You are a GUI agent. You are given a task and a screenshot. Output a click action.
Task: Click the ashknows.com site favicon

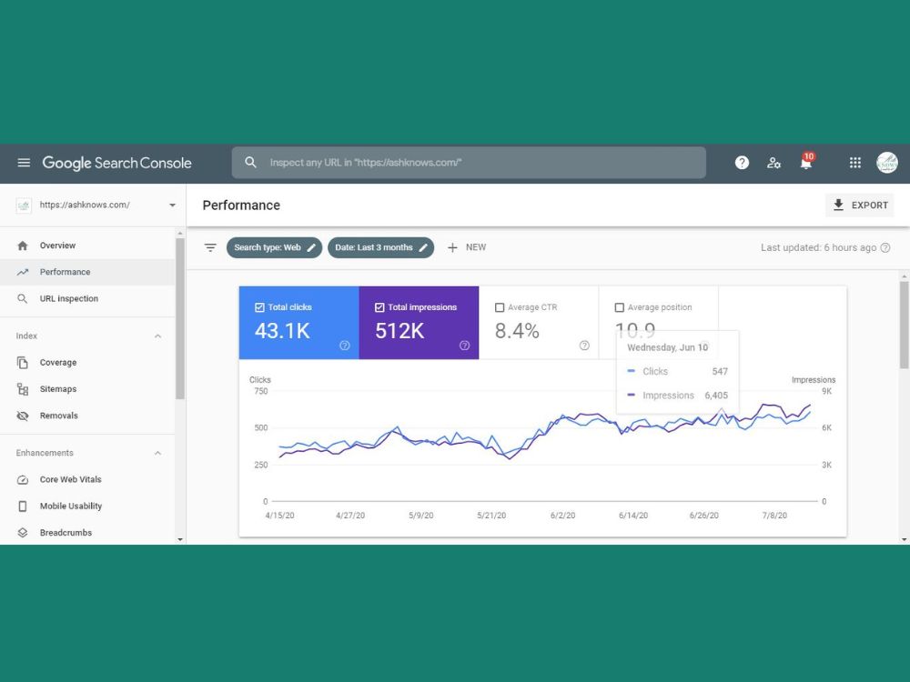point(24,205)
